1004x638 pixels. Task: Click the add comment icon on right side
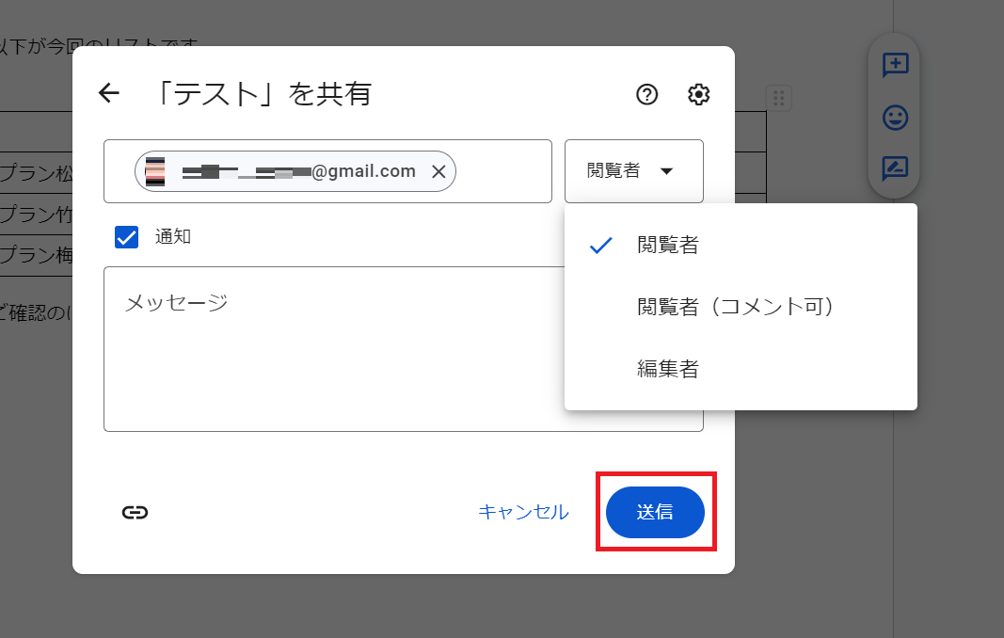(894, 65)
